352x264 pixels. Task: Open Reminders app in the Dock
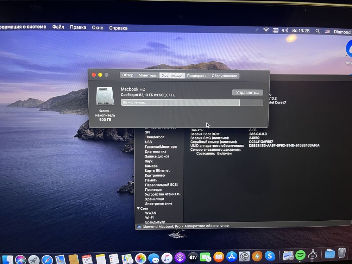point(114,259)
